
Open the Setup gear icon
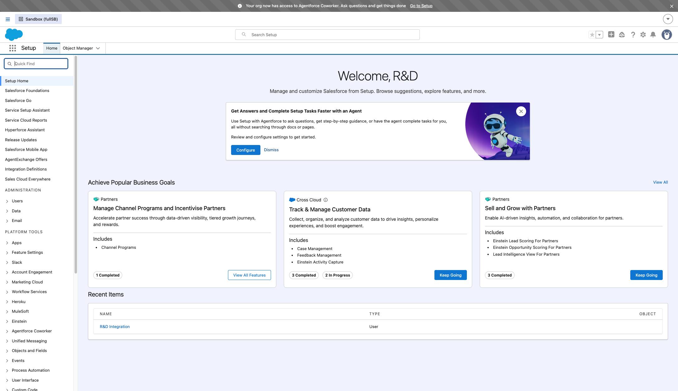(643, 35)
